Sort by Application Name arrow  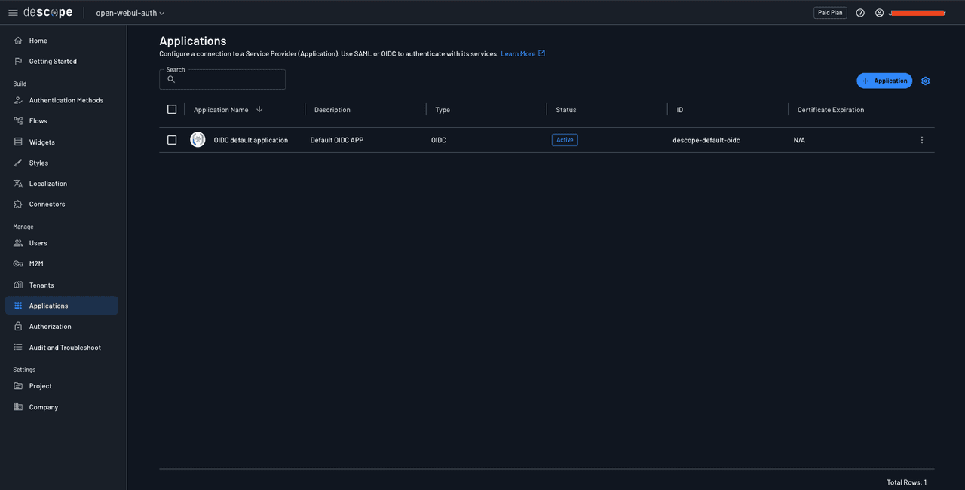(x=259, y=109)
